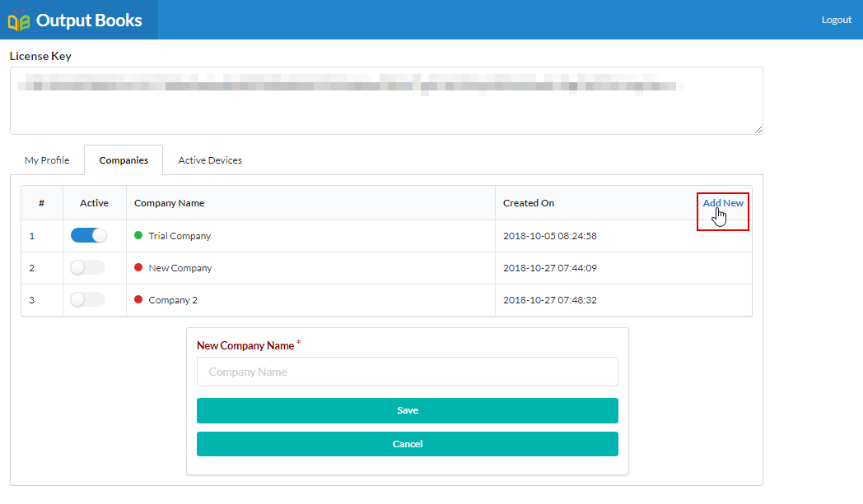Click row number 2 cell

tap(42, 268)
